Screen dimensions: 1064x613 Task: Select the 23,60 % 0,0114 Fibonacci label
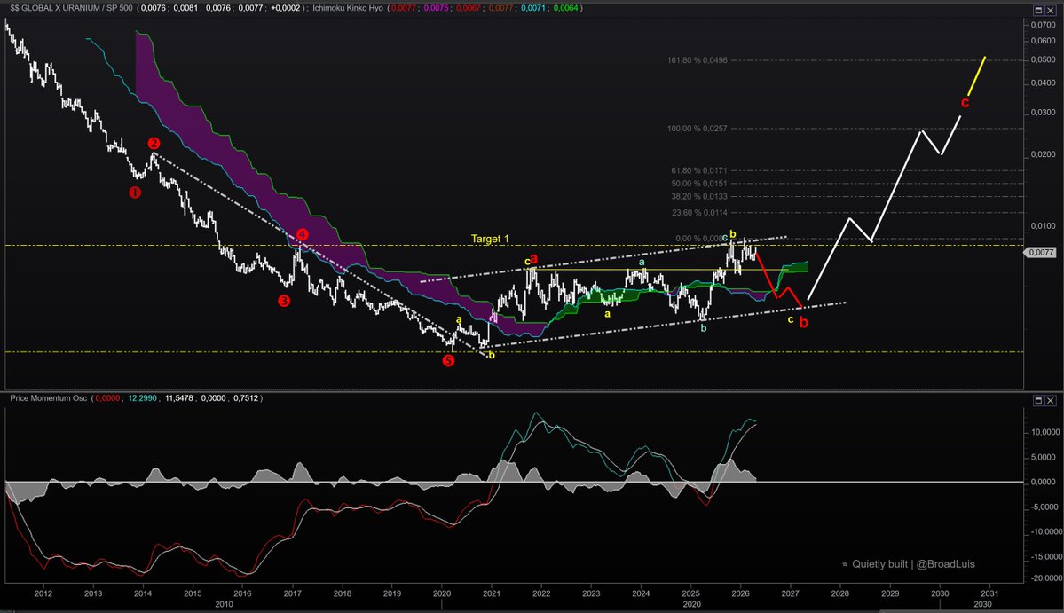click(699, 213)
